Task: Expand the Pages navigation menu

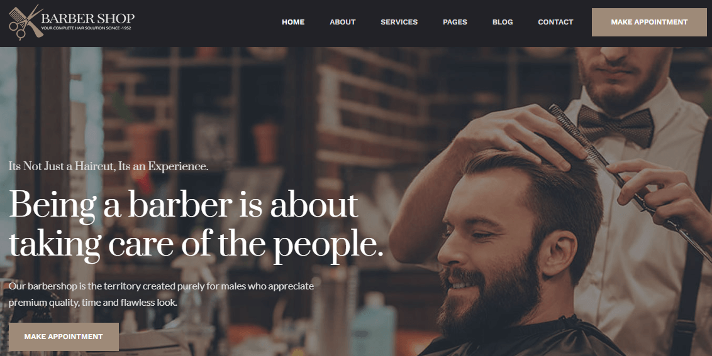Action: [x=455, y=22]
